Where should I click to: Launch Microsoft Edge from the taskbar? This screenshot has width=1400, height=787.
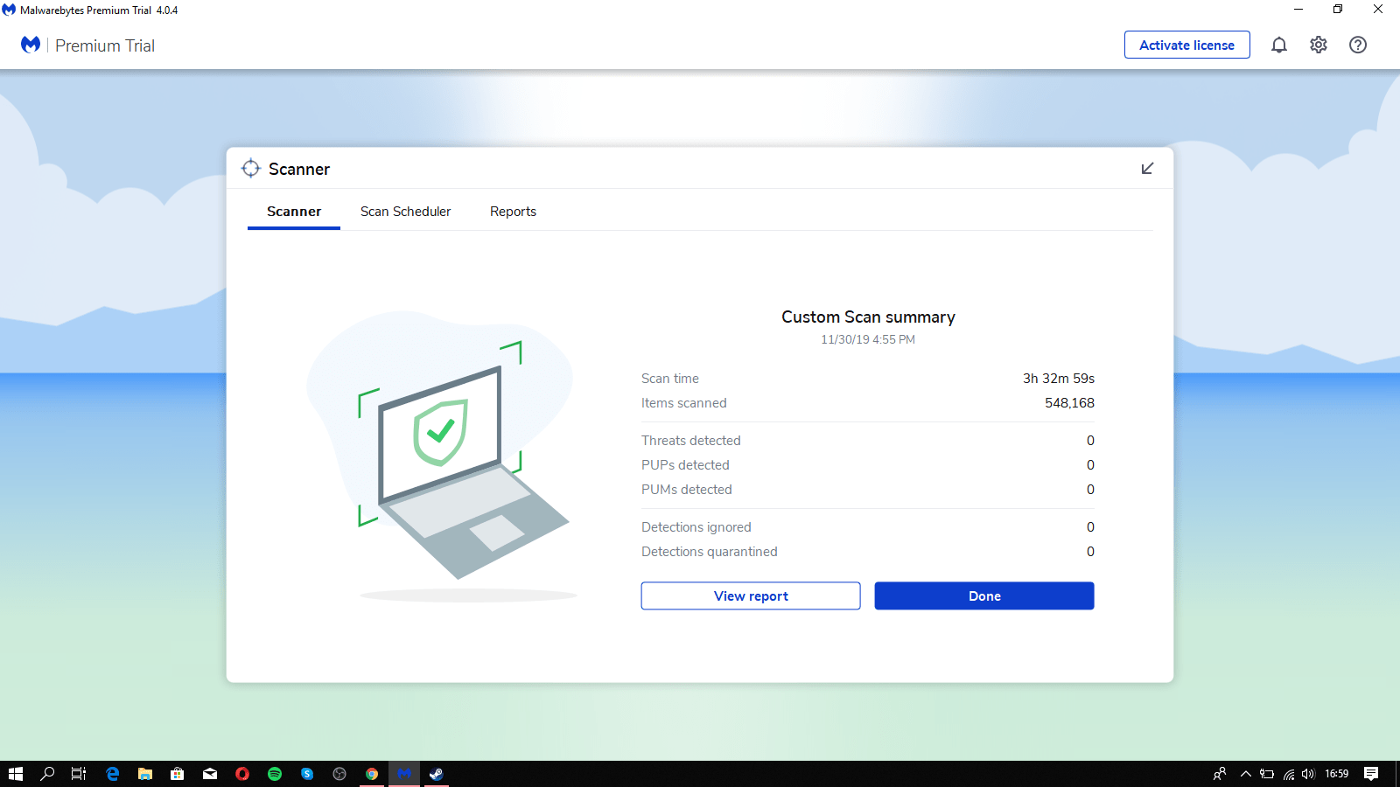pos(113,774)
